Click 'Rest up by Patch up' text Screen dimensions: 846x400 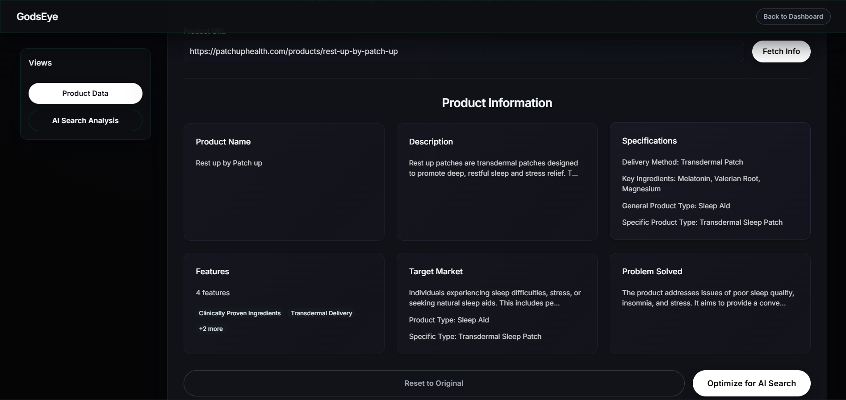229,163
